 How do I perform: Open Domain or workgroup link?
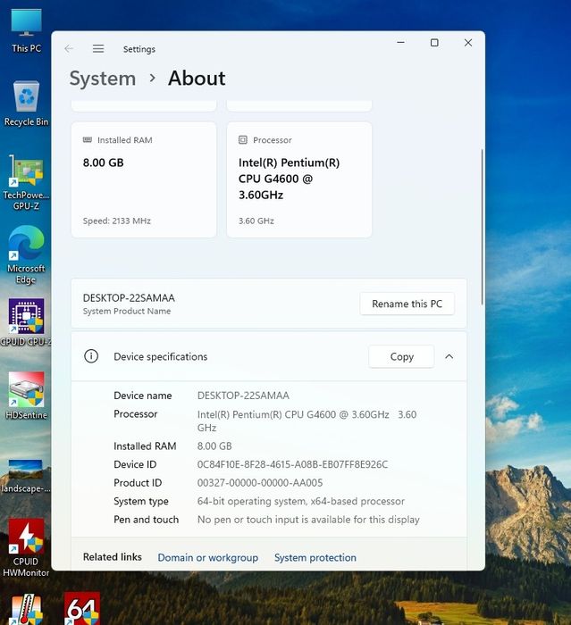pos(208,557)
